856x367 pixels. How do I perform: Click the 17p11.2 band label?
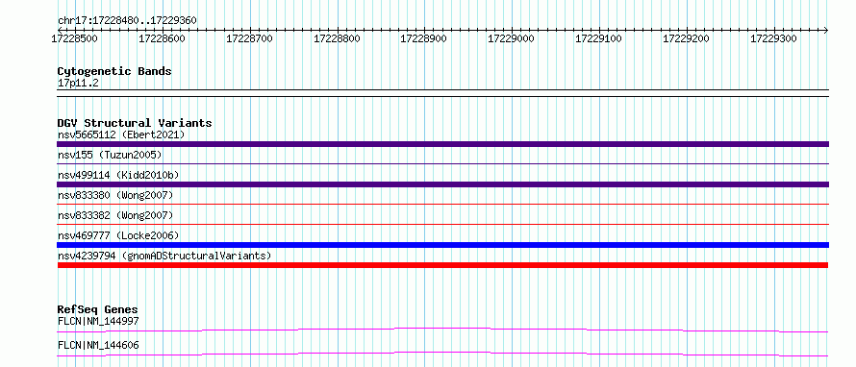[x=78, y=84]
